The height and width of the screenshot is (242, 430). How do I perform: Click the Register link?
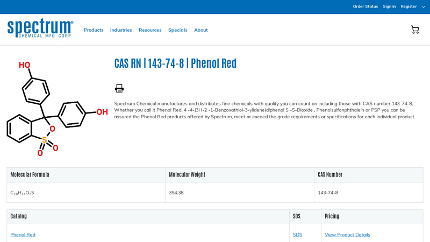[408, 6]
